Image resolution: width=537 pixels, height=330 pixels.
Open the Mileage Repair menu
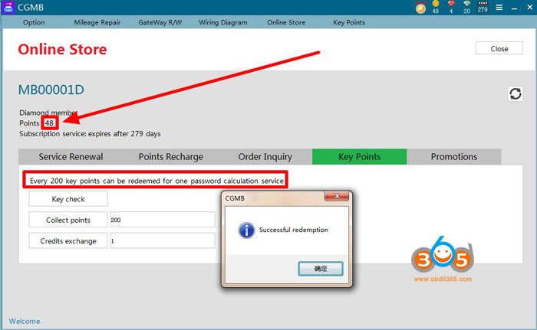point(96,22)
